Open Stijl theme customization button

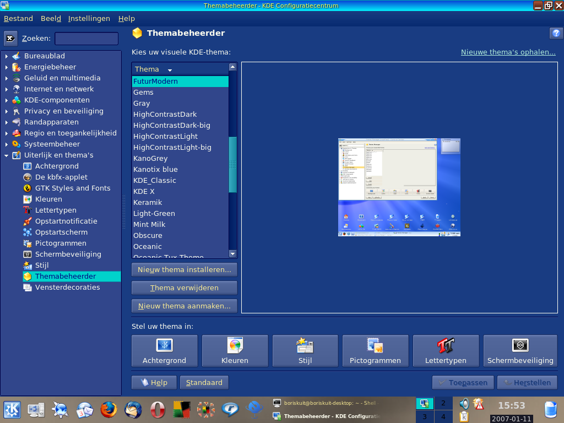point(305,351)
